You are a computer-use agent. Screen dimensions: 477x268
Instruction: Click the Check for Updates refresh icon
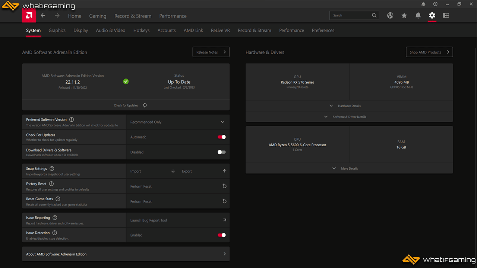point(145,105)
